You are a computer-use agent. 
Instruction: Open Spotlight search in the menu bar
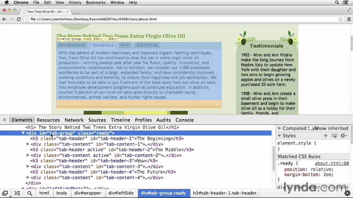pyautogui.click(x=337, y=2)
